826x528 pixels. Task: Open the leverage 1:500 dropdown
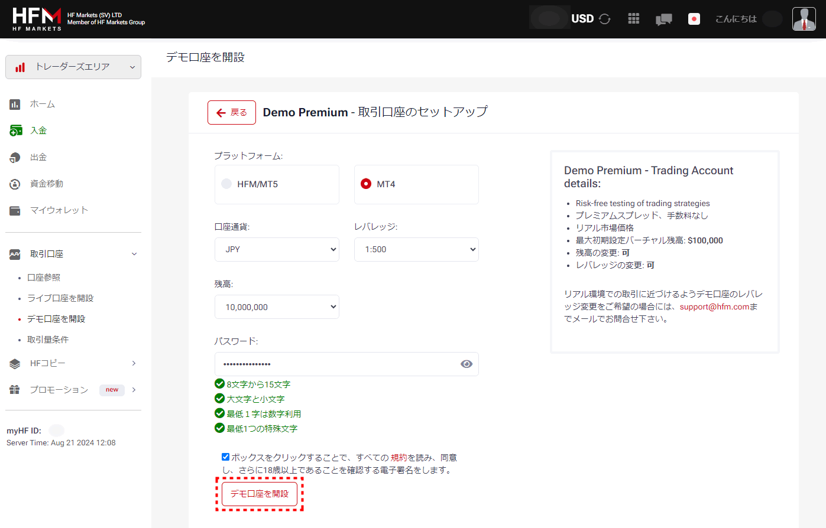tap(416, 249)
